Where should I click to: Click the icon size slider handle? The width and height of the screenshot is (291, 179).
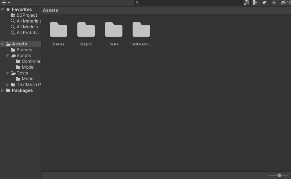click(x=279, y=175)
